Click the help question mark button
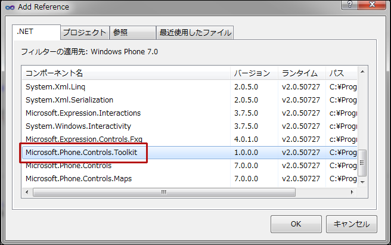This screenshot has height=245, width=391. (x=350, y=5)
